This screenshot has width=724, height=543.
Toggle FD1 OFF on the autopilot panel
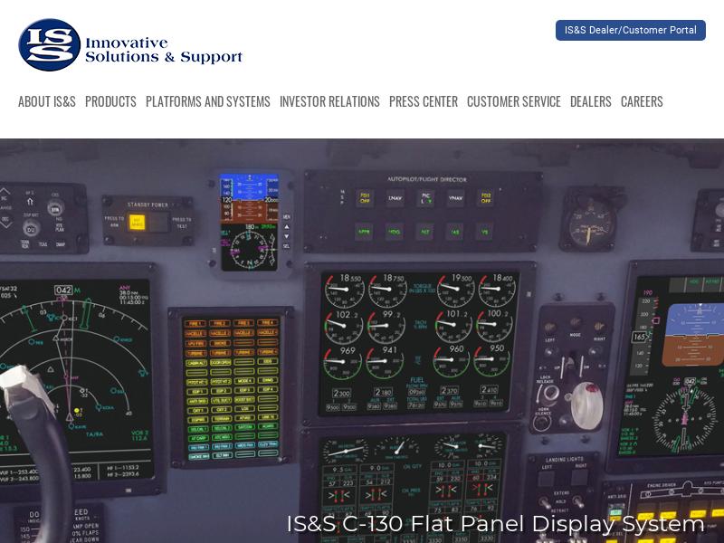click(365, 198)
